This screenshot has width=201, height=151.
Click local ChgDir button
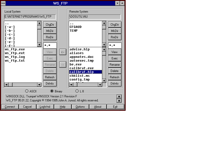click(x=50, y=24)
